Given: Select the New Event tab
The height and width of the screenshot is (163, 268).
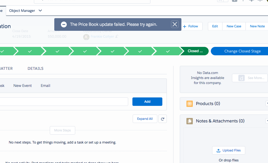Looking at the screenshot, I should click(23, 86).
